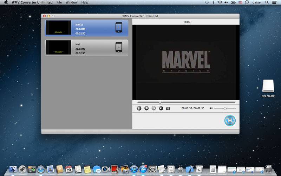281x176 pixels.
Task: Open Spotlight search in menu bar
Action: 267,2
